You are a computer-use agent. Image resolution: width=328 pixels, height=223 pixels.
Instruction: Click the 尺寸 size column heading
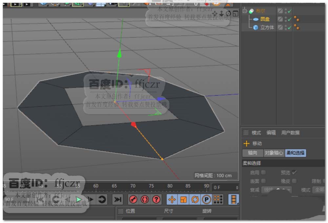[168, 211]
